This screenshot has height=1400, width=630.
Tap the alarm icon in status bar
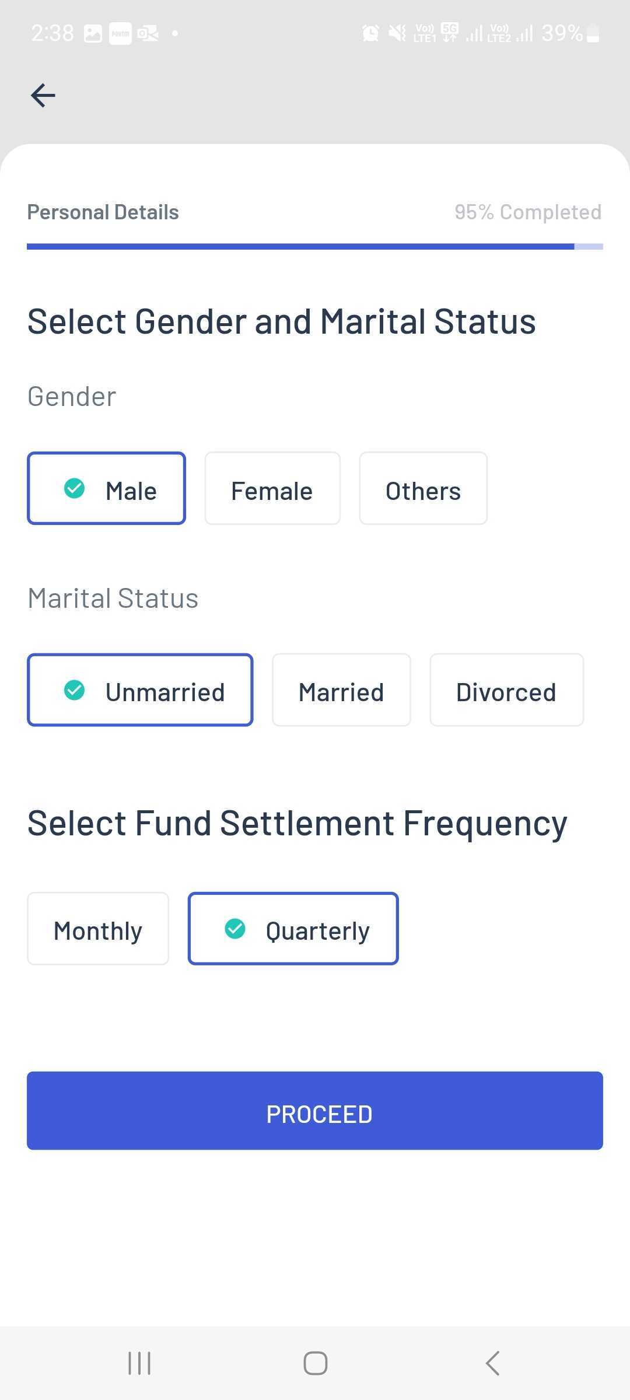pyautogui.click(x=370, y=33)
